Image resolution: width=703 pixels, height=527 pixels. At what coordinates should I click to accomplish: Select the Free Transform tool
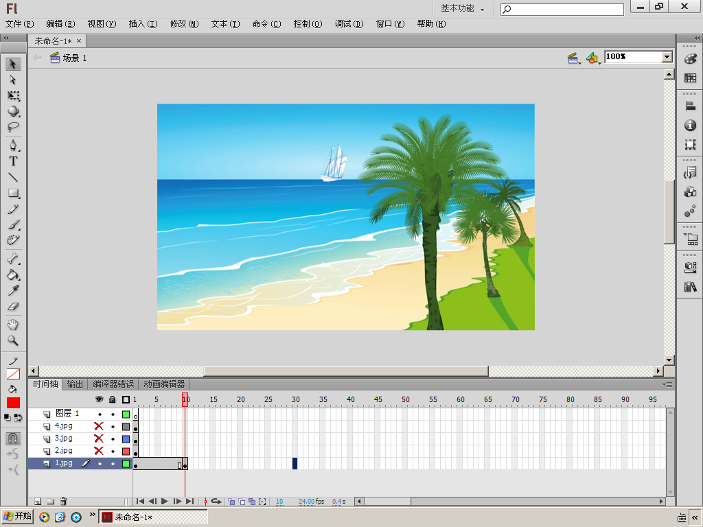pos(13,95)
